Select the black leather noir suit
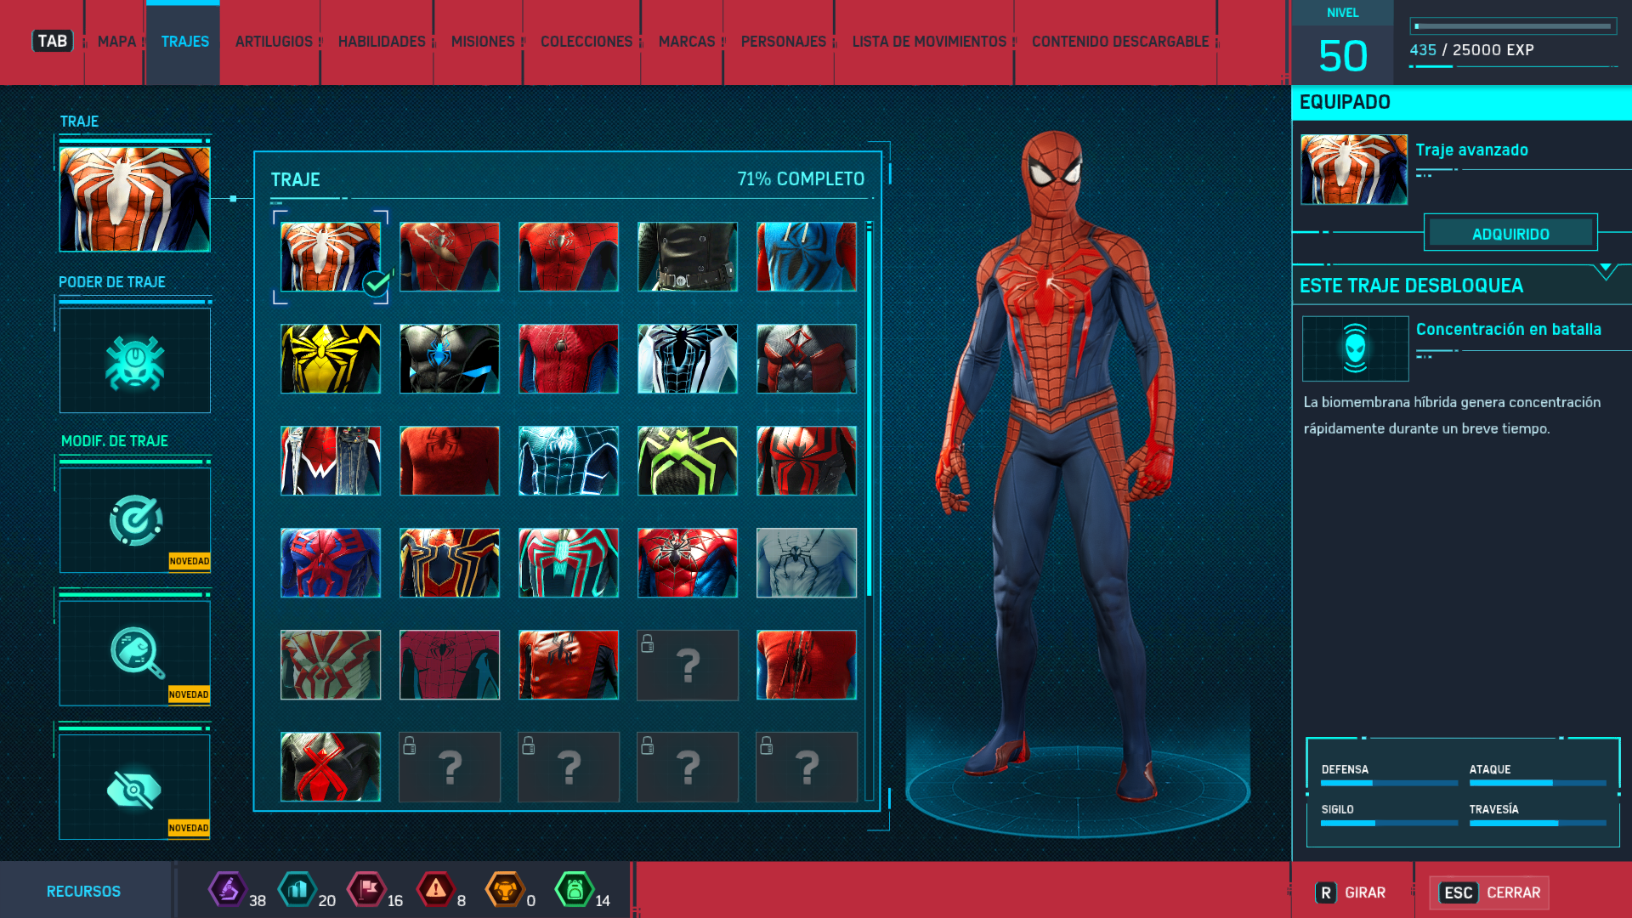Viewport: 1632px width, 918px height. tap(688, 257)
